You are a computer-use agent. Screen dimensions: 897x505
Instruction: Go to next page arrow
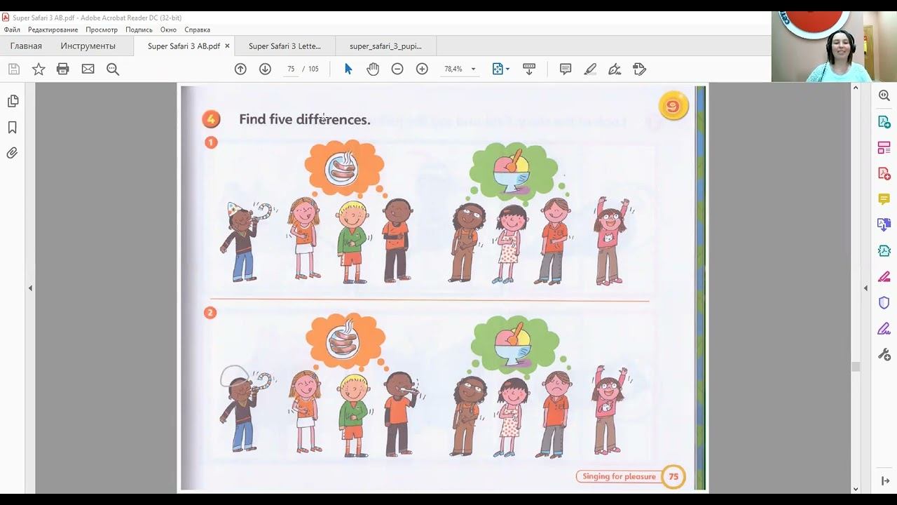(265, 69)
